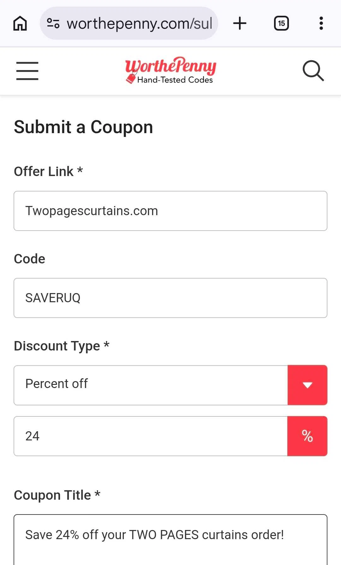Open the browser three-dot menu
This screenshot has width=341, height=565.
pyautogui.click(x=321, y=23)
